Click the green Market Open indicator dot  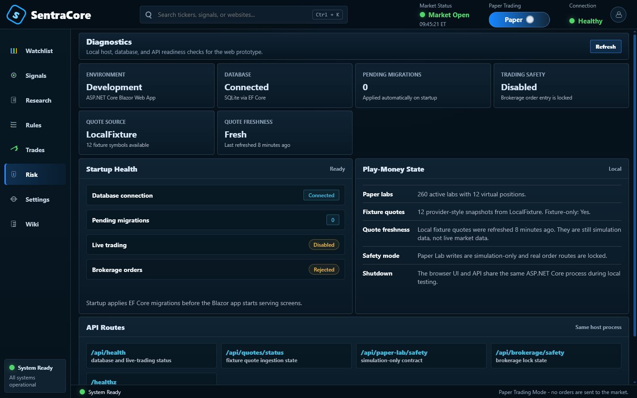point(422,15)
